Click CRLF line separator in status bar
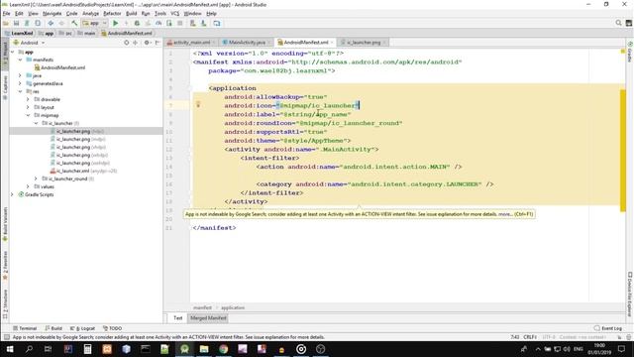Screen dimensions: 634x357 (530, 337)
